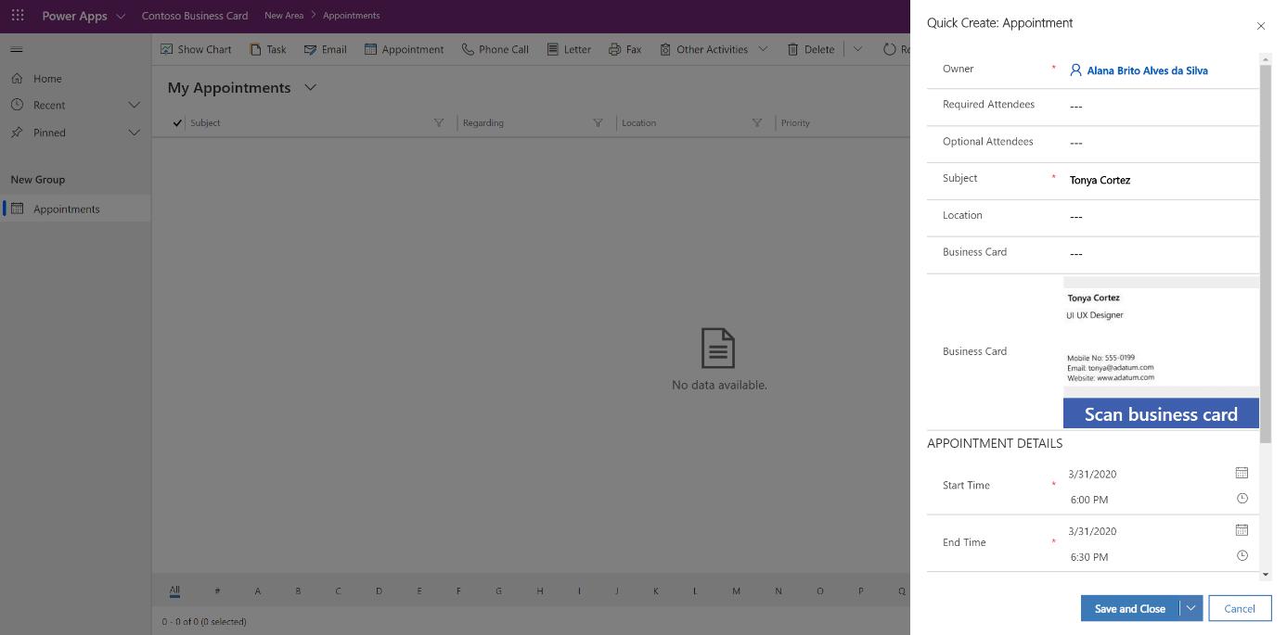Create a new Letter activity
The image size is (1287, 635).
(569, 49)
